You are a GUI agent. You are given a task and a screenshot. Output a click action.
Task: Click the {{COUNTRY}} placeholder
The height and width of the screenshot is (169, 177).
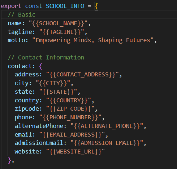(69, 101)
